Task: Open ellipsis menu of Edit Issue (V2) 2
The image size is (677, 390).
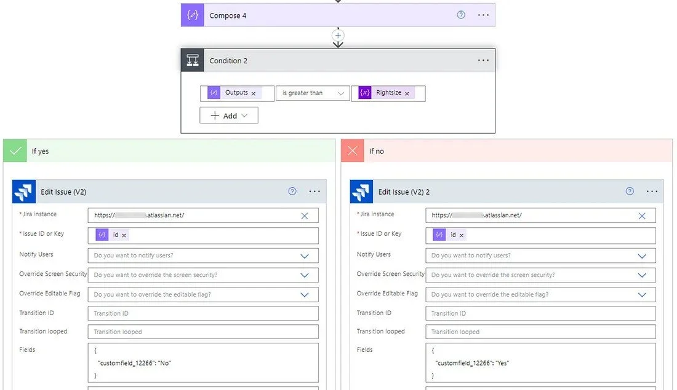Action: (652, 192)
